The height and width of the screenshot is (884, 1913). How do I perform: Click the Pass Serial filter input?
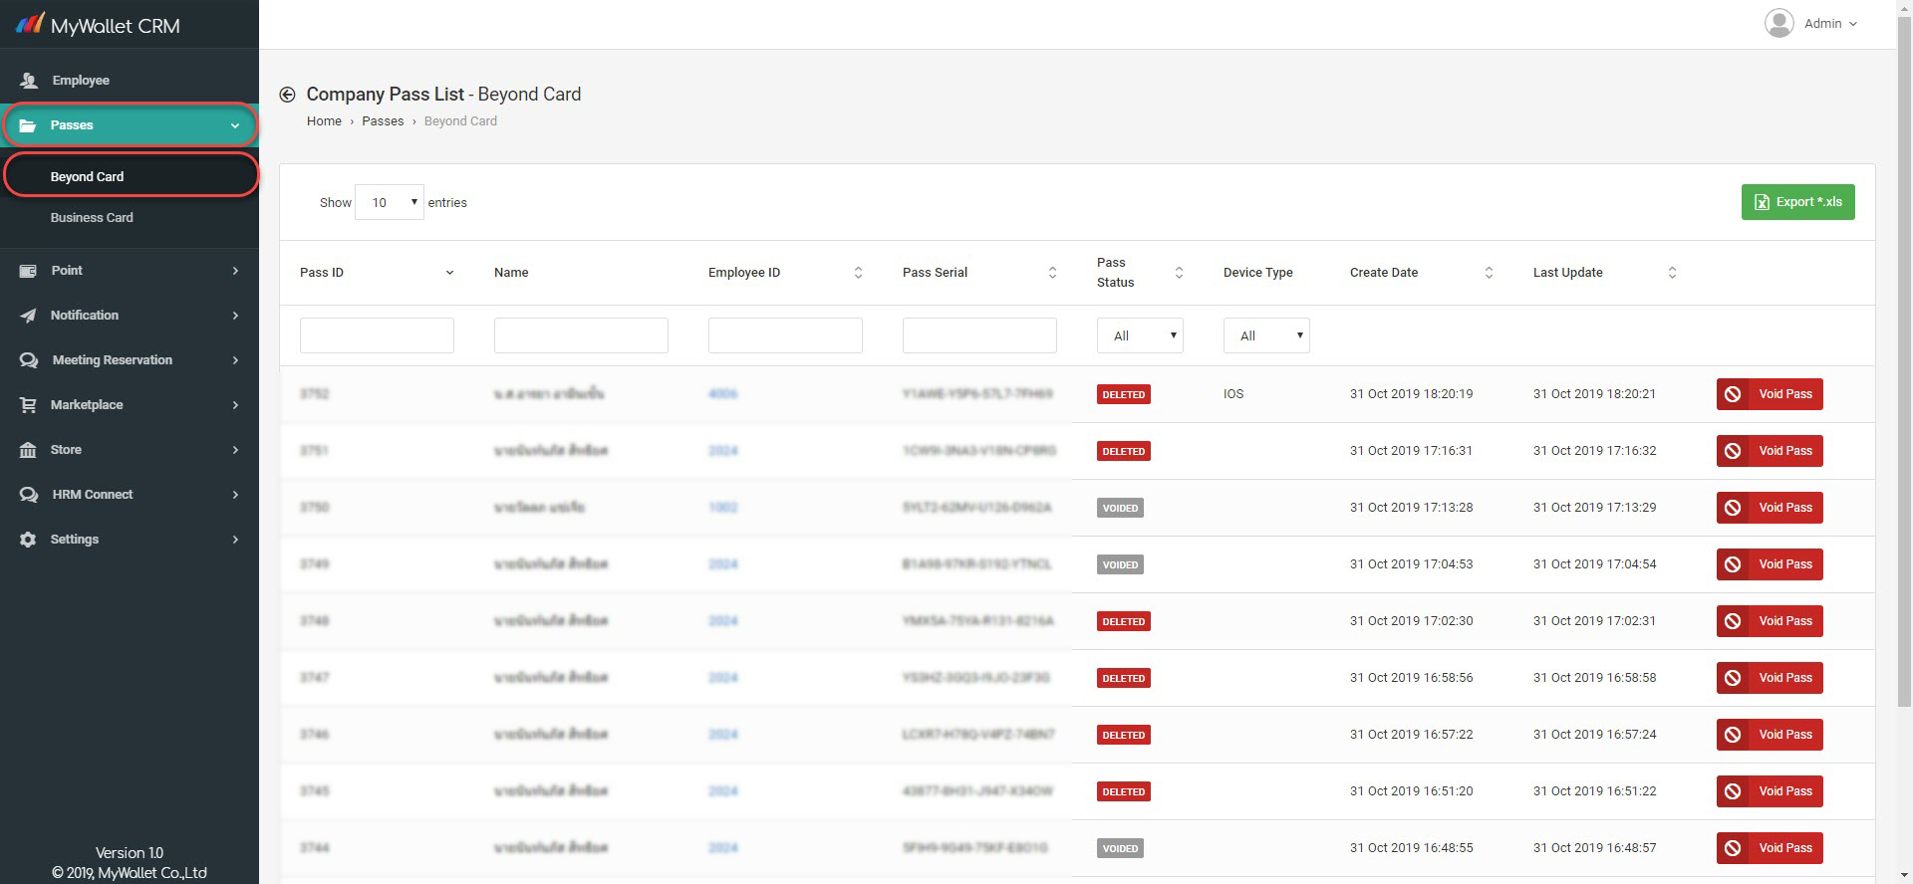[979, 335]
